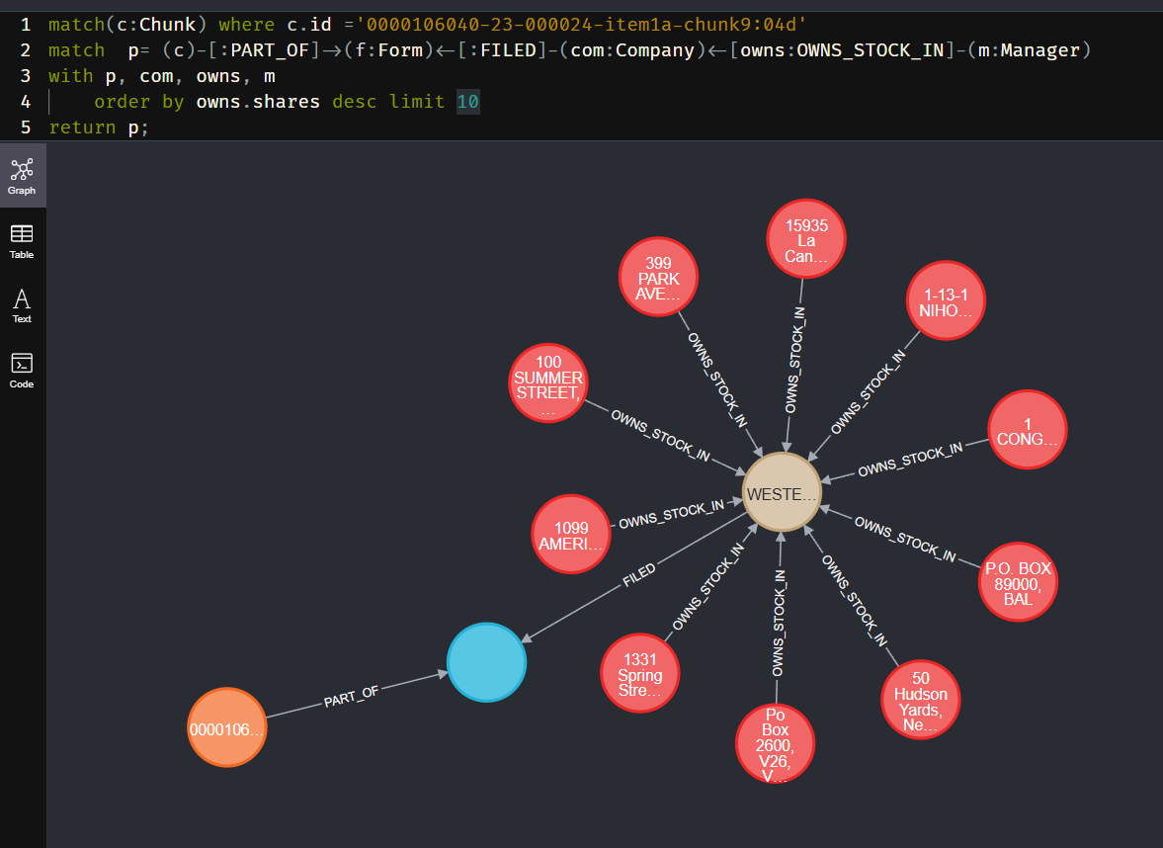Screen dimensions: 1163x848
Task: Open the Code view panel
Action: click(22, 370)
